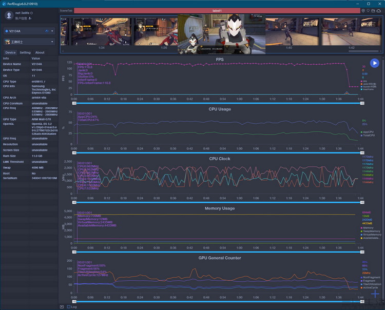Image resolution: width=385 pixels, height=310 pixels.
Task: Click the left handle of the FPS range slider
Action: coord(74,103)
